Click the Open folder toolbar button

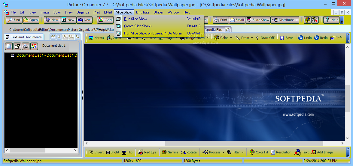tap(31, 20)
